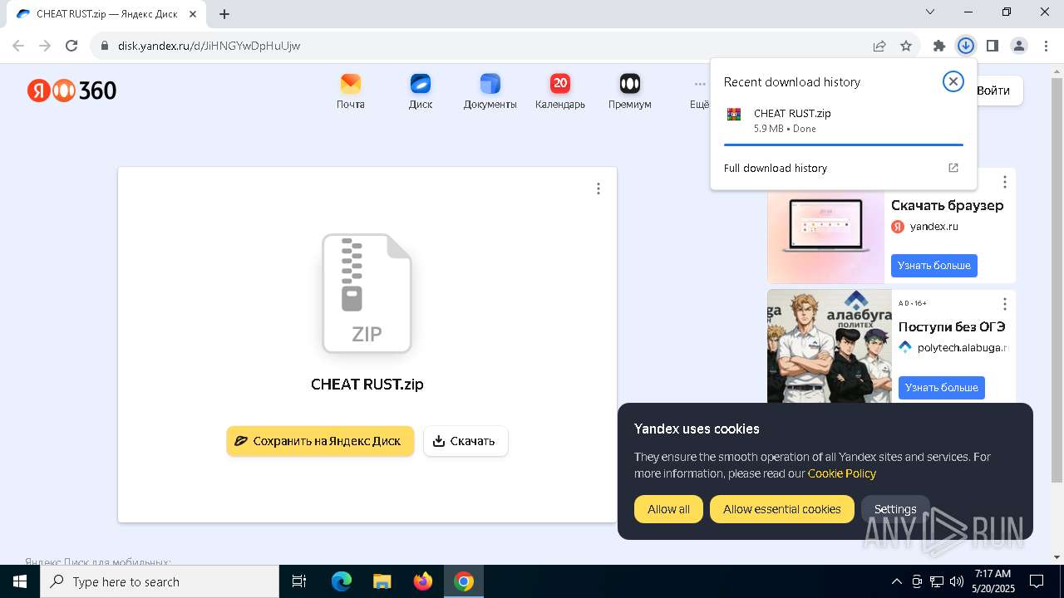Screen dimensions: 1064x598
Task: Click the Войти login button
Action: [x=994, y=91]
